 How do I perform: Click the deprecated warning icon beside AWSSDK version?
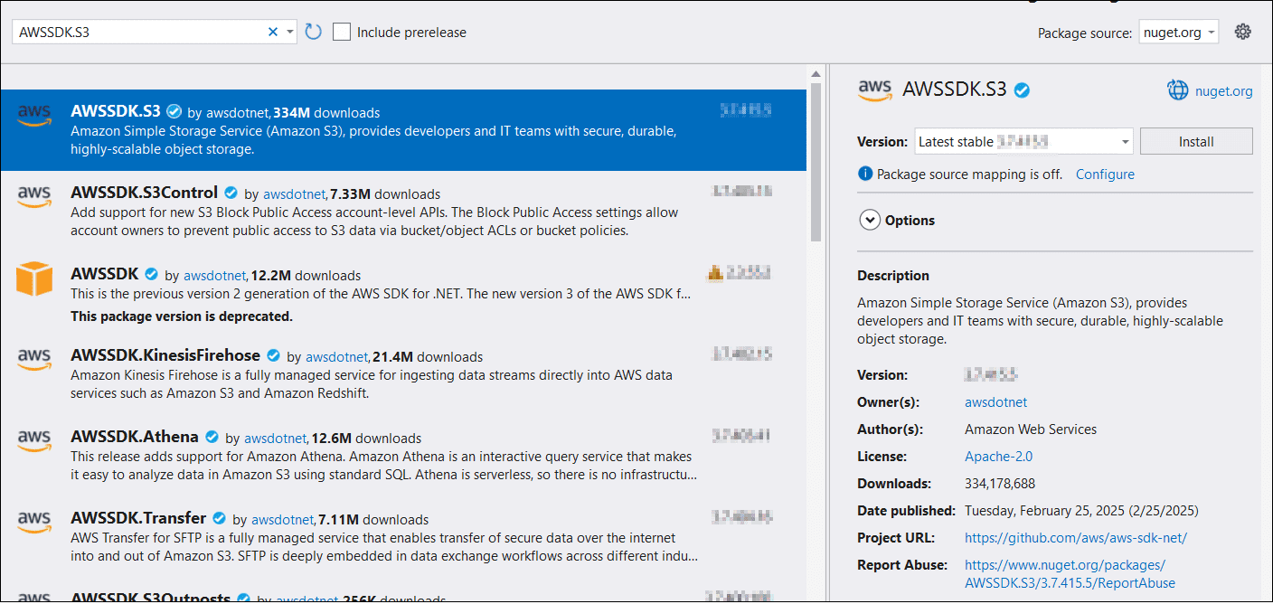[714, 273]
